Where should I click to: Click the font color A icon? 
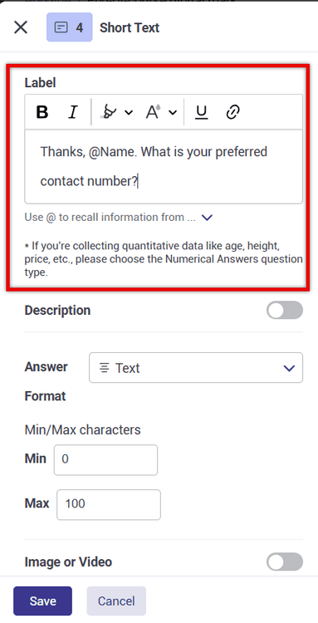tap(154, 112)
